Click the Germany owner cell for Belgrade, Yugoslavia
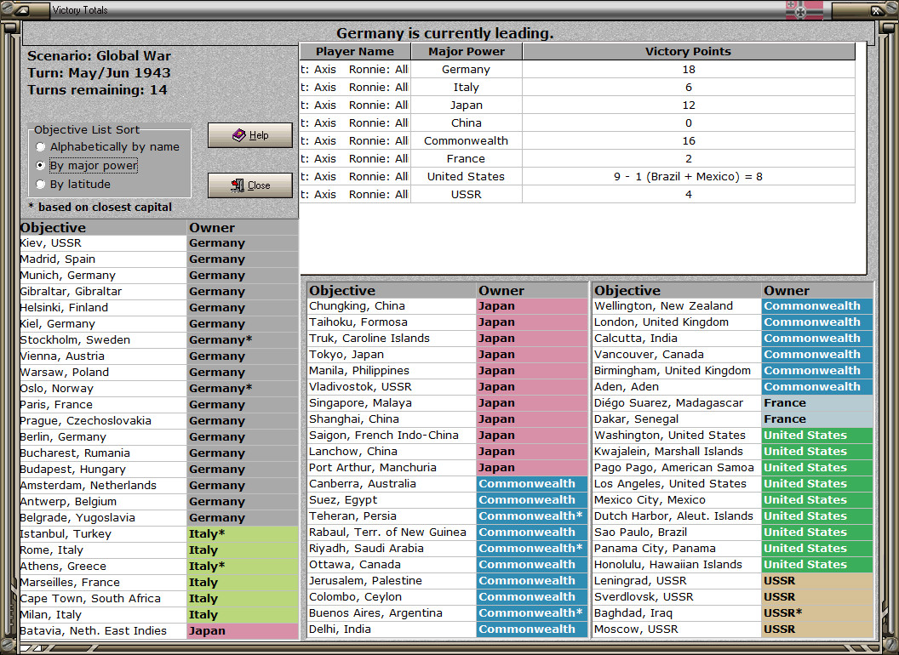The height and width of the screenshot is (655, 899). point(243,517)
